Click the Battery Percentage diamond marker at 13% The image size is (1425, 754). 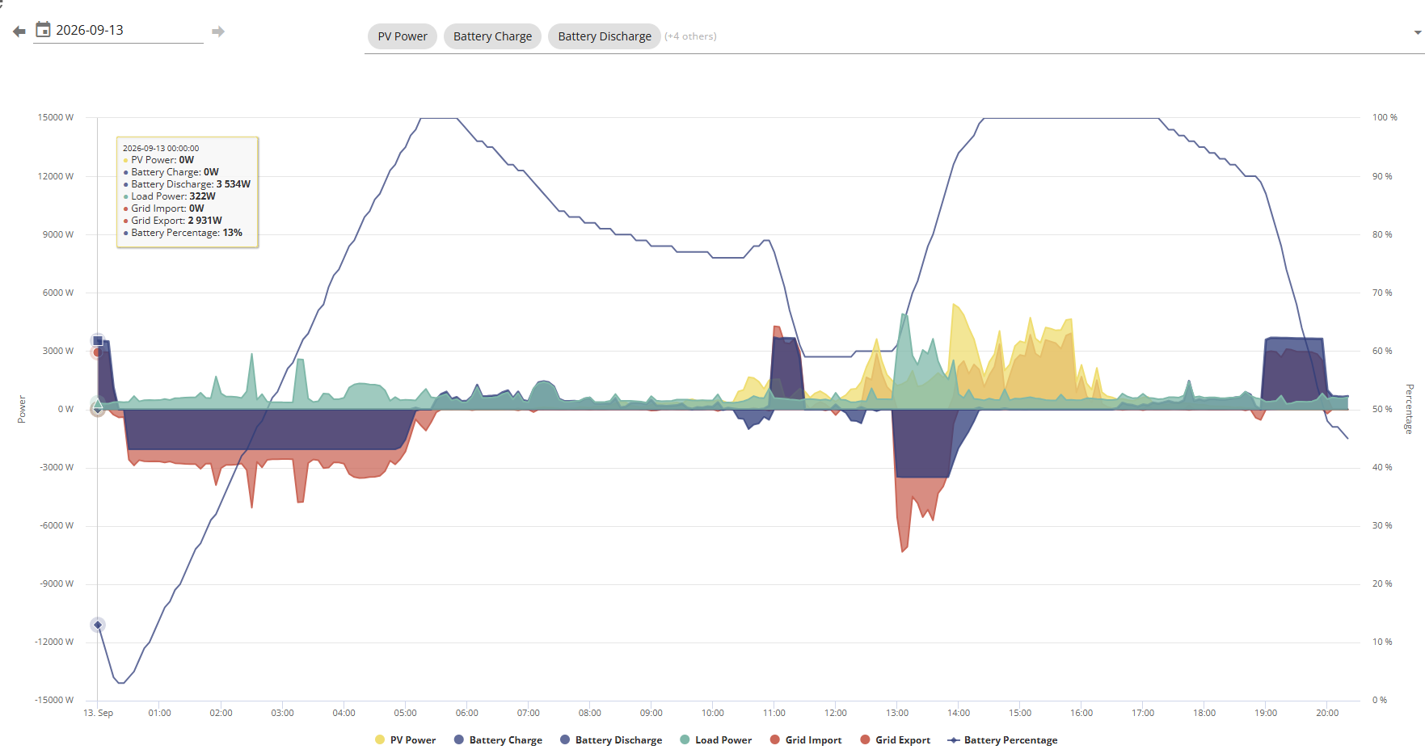tap(98, 625)
